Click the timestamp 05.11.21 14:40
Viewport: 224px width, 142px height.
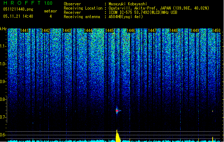click(x=18, y=16)
